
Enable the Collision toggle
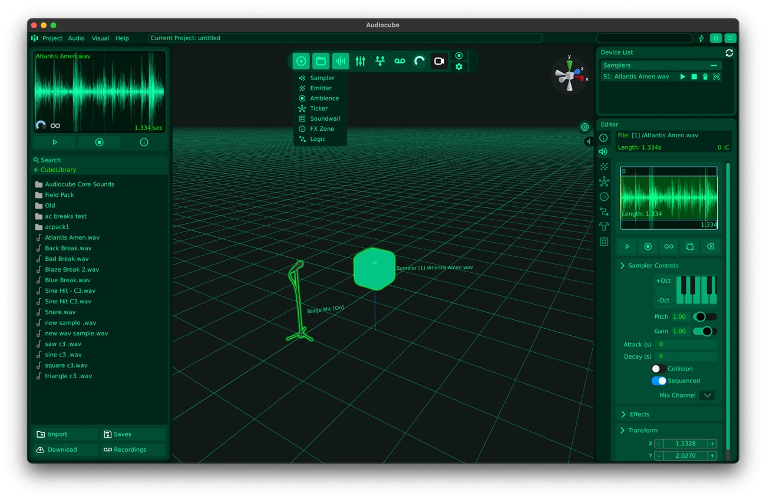(x=658, y=369)
